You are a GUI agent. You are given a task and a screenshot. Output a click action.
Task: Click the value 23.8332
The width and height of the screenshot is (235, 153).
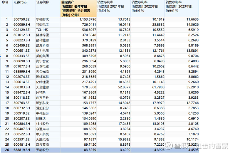[x=158, y=25]
